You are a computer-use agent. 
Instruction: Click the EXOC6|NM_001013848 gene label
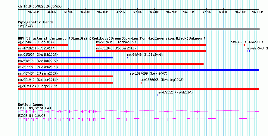point(34,108)
